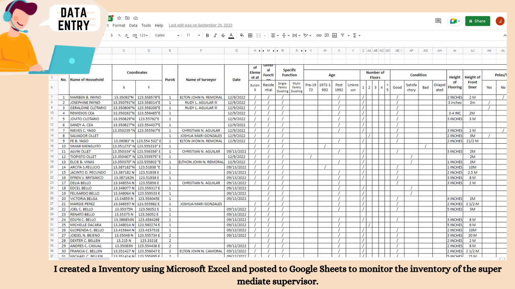Expand hidden columns before column R
Image resolution: width=515 pixels, height=289 pixels.
277,51
